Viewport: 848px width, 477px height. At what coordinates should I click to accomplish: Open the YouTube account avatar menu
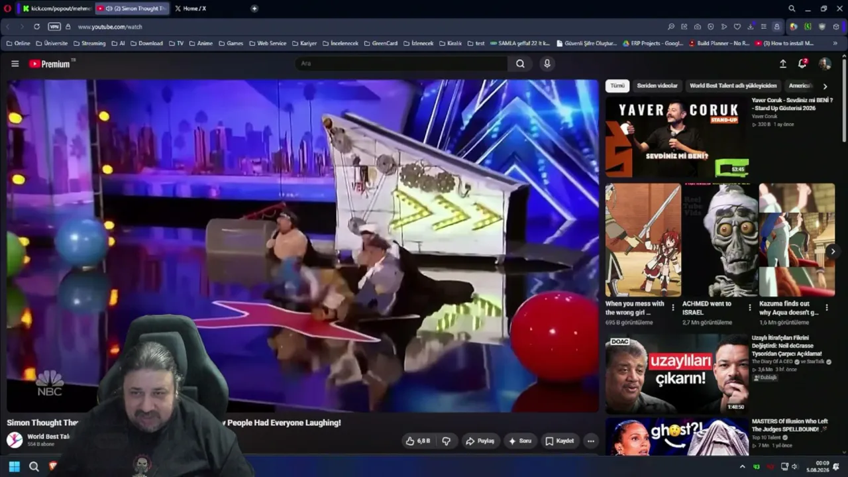(825, 64)
